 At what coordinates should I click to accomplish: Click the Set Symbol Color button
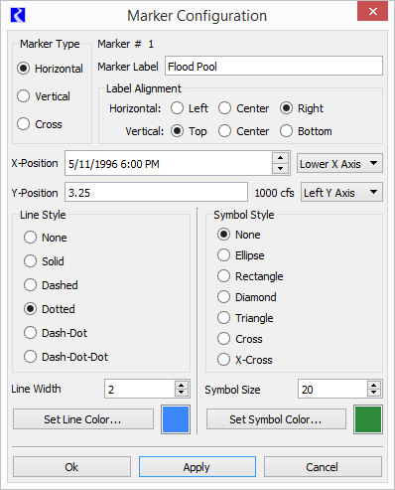(x=276, y=419)
